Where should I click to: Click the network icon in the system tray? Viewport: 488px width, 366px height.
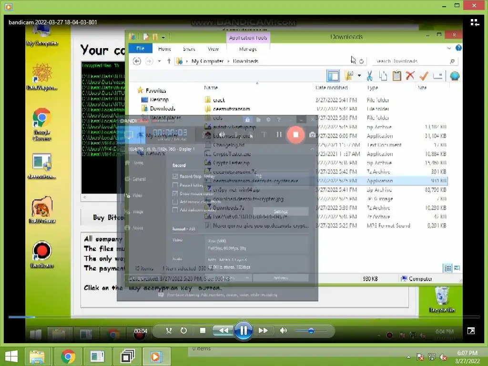(432, 357)
